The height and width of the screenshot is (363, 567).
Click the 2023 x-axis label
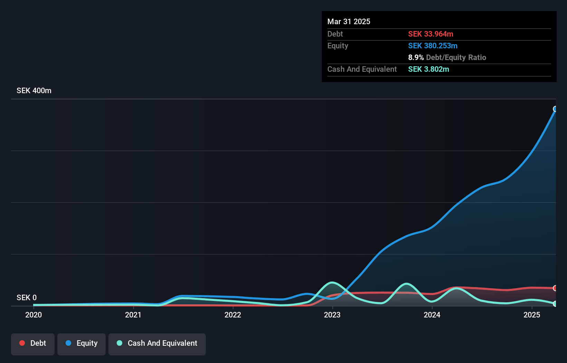point(332,315)
